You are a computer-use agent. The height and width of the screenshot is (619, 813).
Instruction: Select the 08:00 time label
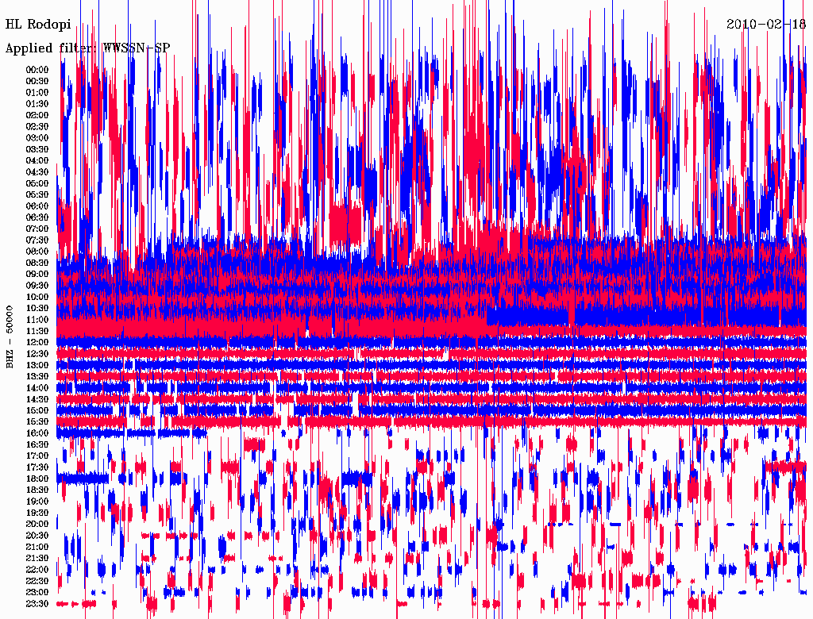37,252
